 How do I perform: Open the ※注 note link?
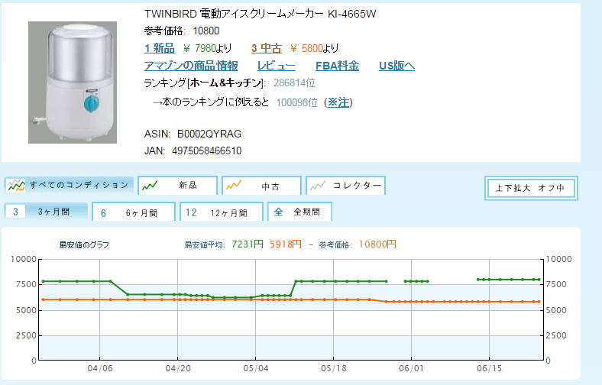click(338, 102)
